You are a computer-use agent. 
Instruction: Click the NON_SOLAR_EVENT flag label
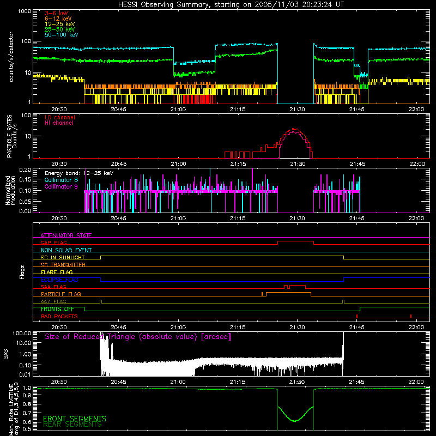(x=66, y=250)
